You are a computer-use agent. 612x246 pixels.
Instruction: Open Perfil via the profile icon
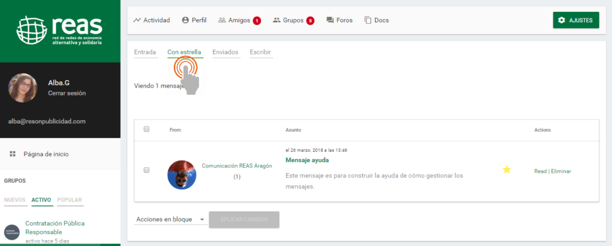point(185,20)
